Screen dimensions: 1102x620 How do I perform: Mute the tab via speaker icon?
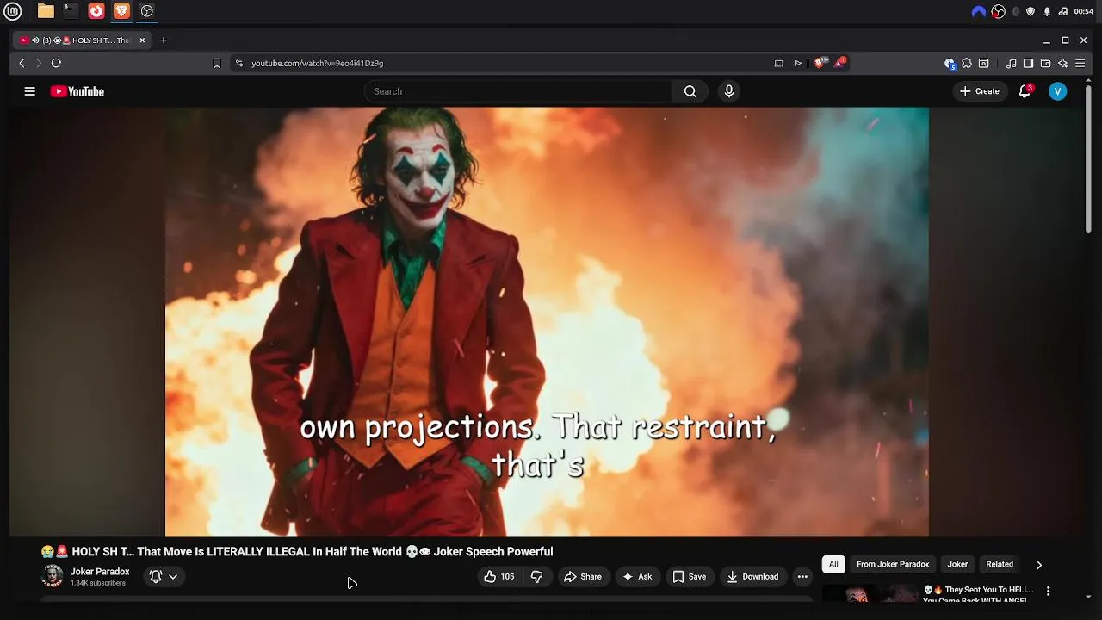pyautogui.click(x=35, y=40)
